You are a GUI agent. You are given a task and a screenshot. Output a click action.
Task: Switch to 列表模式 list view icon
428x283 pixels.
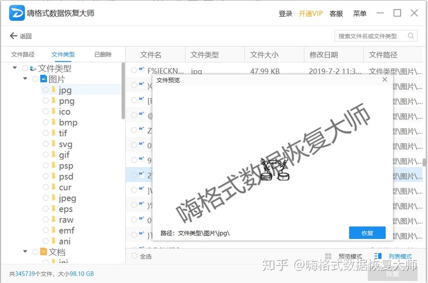(378, 256)
